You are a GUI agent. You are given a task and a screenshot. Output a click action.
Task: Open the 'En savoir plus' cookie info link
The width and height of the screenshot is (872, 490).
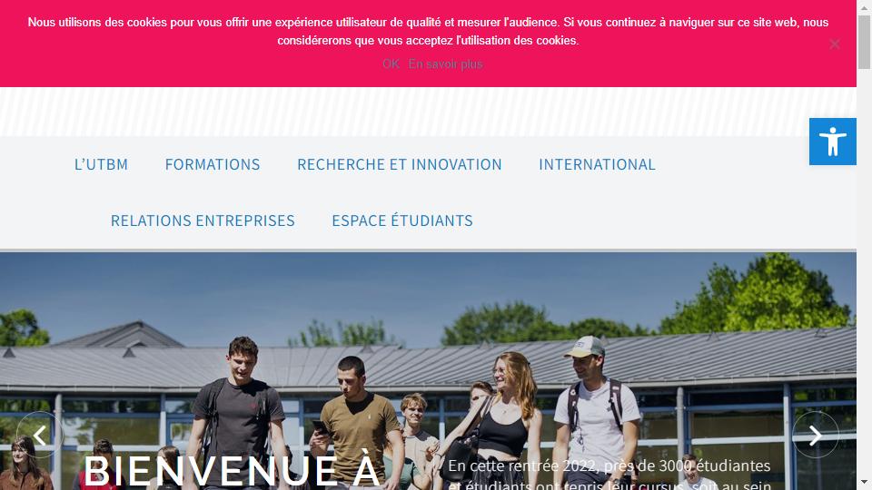(x=445, y=64)
